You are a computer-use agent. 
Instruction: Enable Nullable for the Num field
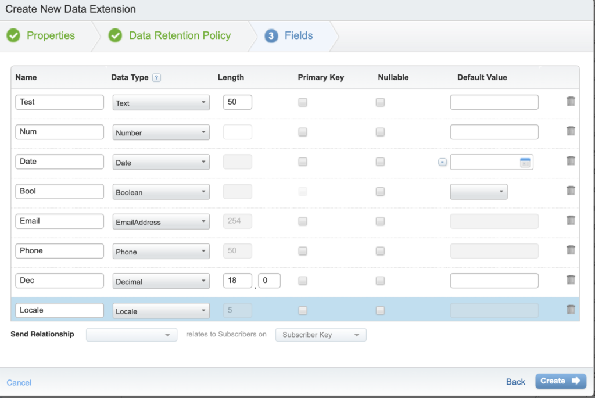click(380, 132)
